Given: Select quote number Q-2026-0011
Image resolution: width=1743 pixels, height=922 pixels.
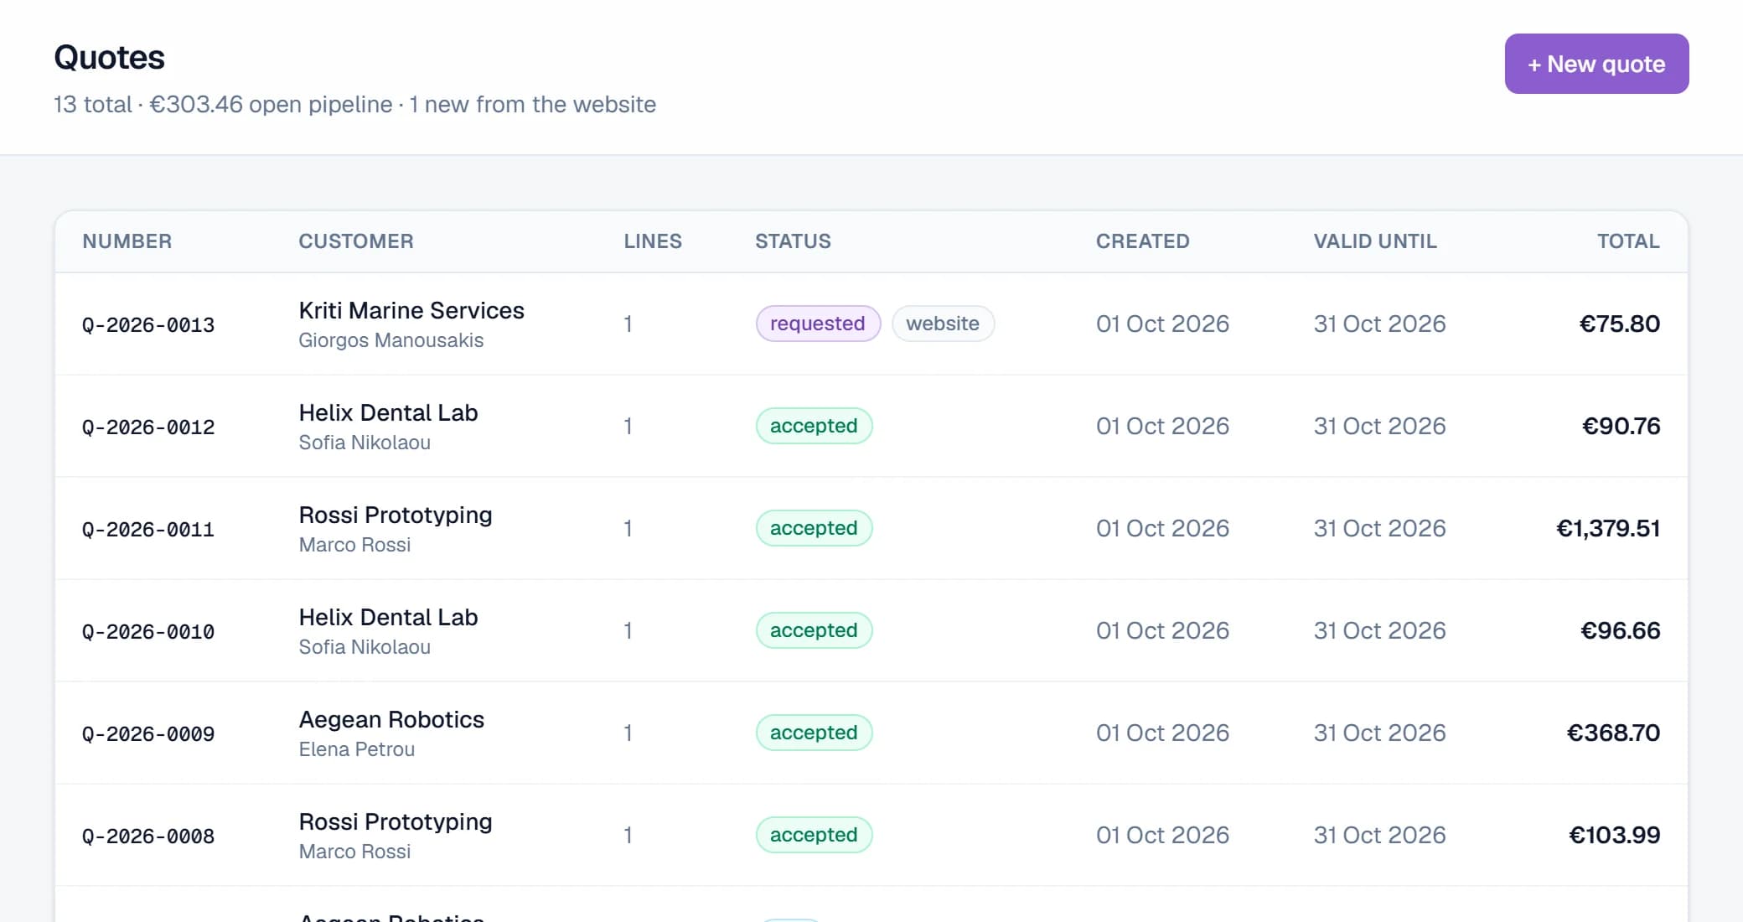Looking at the screenshot, I should pos(148,529).
